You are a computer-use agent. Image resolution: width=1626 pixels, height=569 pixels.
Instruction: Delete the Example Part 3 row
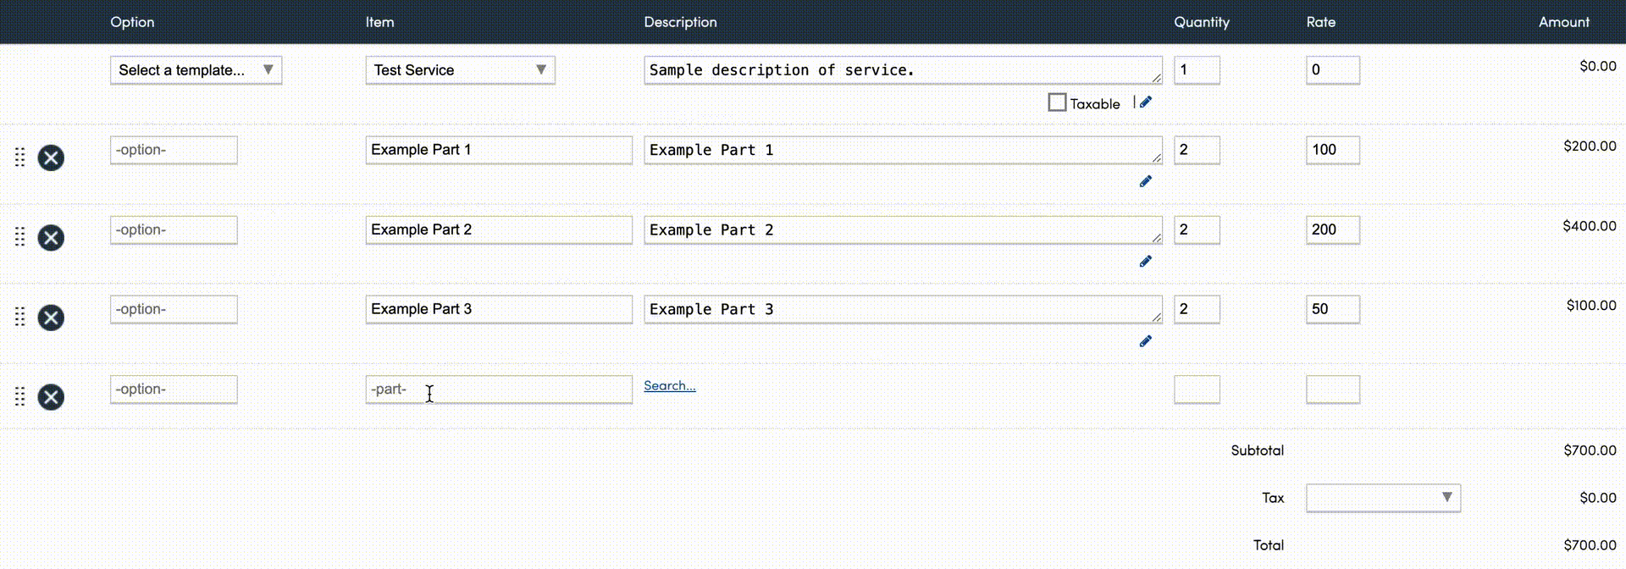click(x=51, y=318)
